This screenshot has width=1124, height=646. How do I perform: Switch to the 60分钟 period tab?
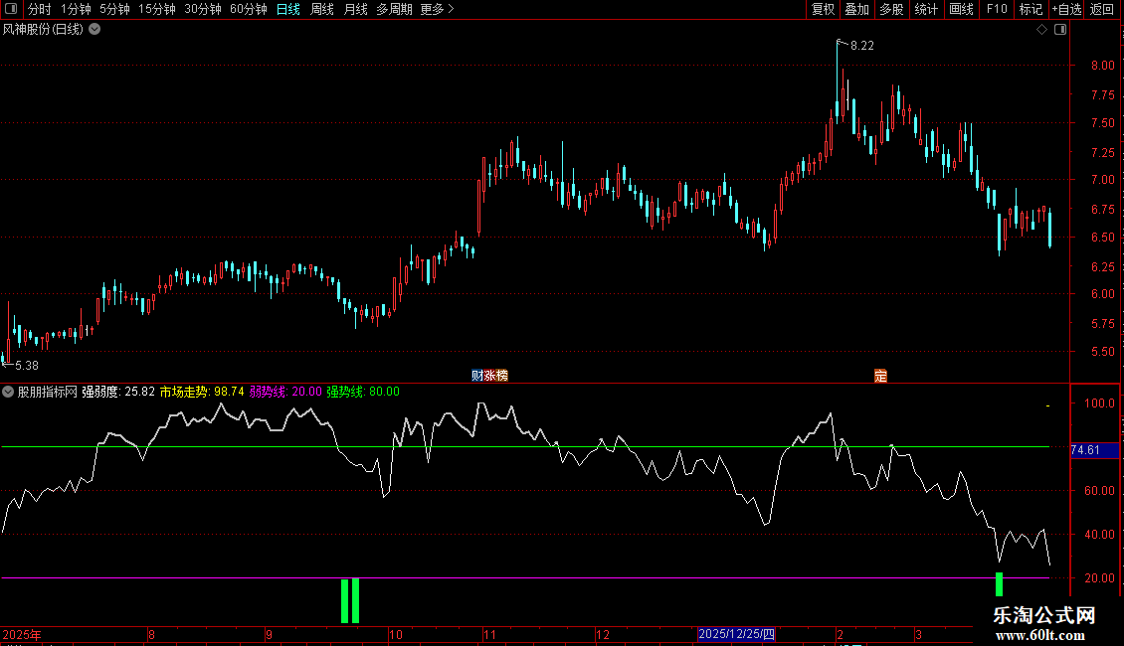click(248, 9)
